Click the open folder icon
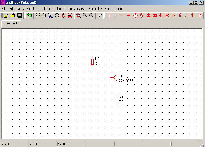205x147 pixels. pyautogui.click(x=6, y=16)
